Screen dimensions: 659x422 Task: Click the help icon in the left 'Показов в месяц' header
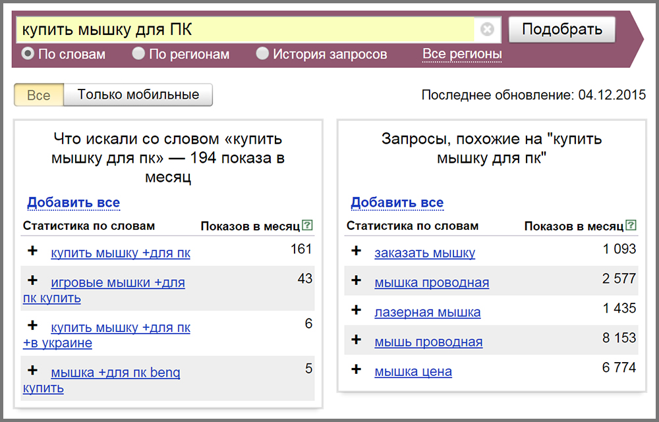point(307,226)
